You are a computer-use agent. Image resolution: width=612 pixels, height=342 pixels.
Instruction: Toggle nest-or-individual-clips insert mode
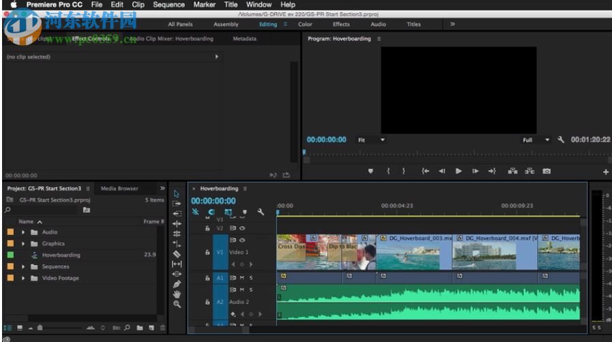tap(195, 212)
